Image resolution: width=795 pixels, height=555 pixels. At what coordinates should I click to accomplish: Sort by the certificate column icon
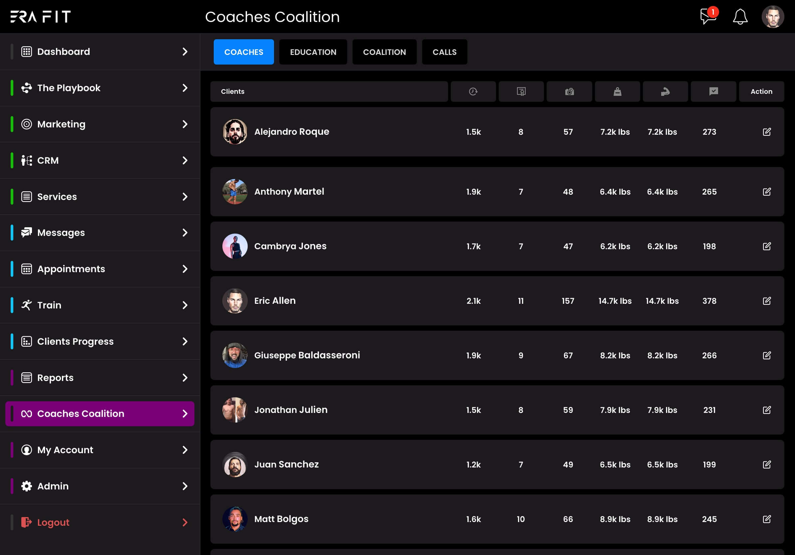tap(521, 92)
